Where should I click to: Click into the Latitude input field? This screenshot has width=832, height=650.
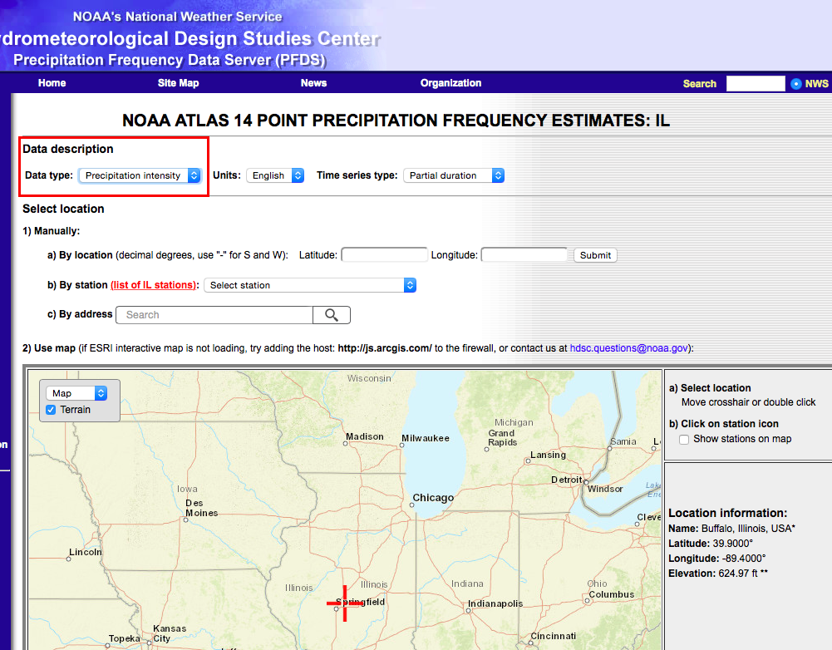(384, 255)
